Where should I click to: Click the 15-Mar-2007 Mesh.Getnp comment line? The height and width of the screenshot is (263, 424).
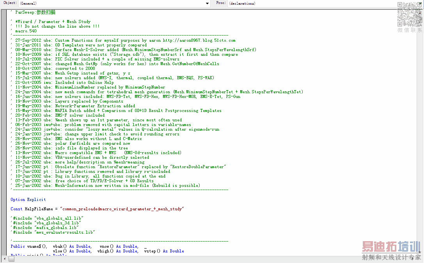(x=71, y=73)
